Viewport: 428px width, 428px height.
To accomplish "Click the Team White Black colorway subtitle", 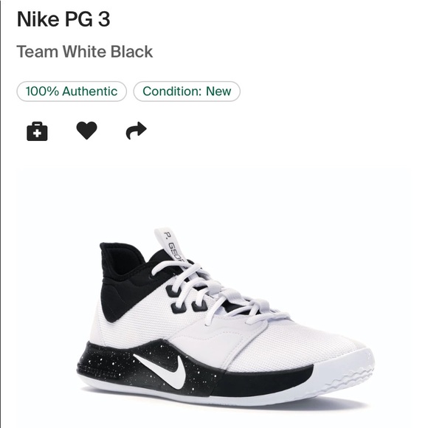I will [x=85, y=52].
